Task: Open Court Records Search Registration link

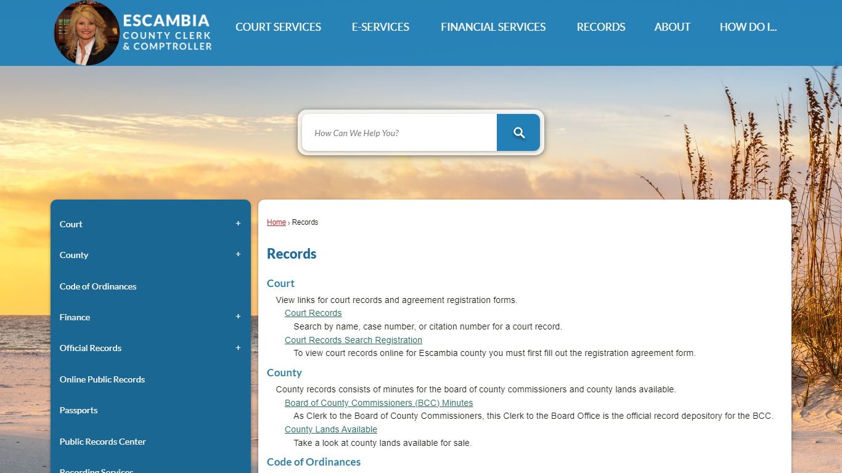Action: [353, 340]
